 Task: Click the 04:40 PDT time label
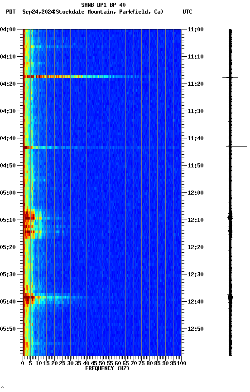pyautogui.click(x=8, y=138)
